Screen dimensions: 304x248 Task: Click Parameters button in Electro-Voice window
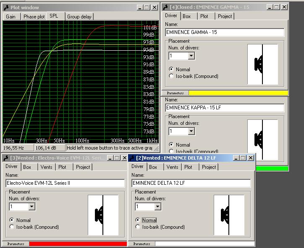[x=16, y=244]
